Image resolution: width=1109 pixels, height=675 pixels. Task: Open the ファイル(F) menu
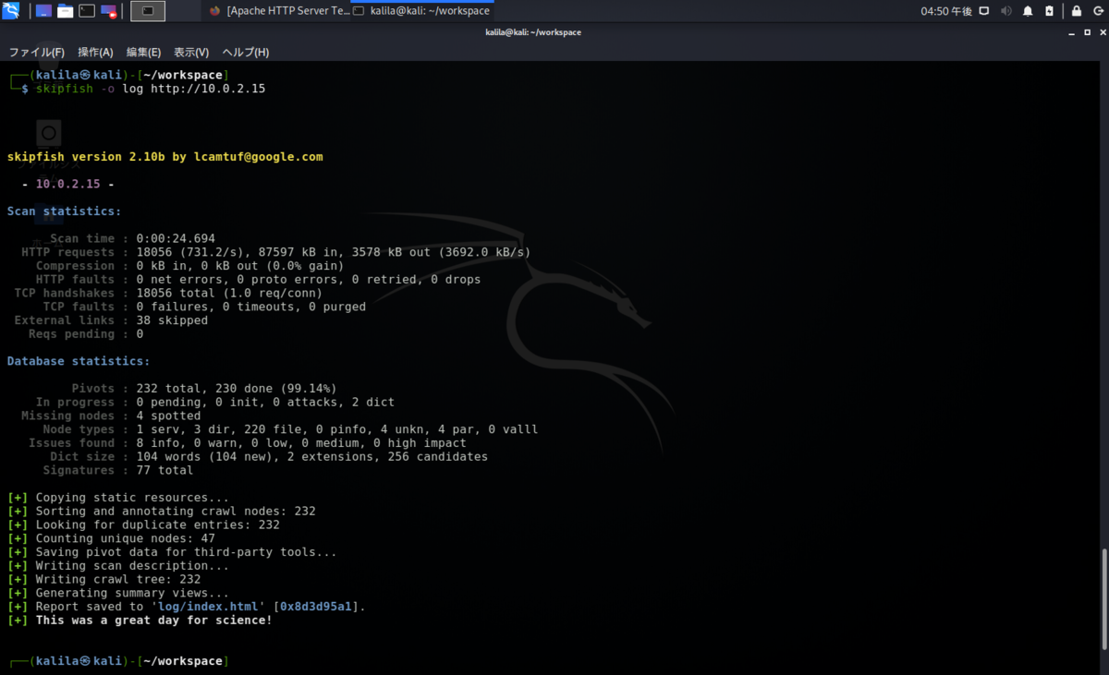36,52
